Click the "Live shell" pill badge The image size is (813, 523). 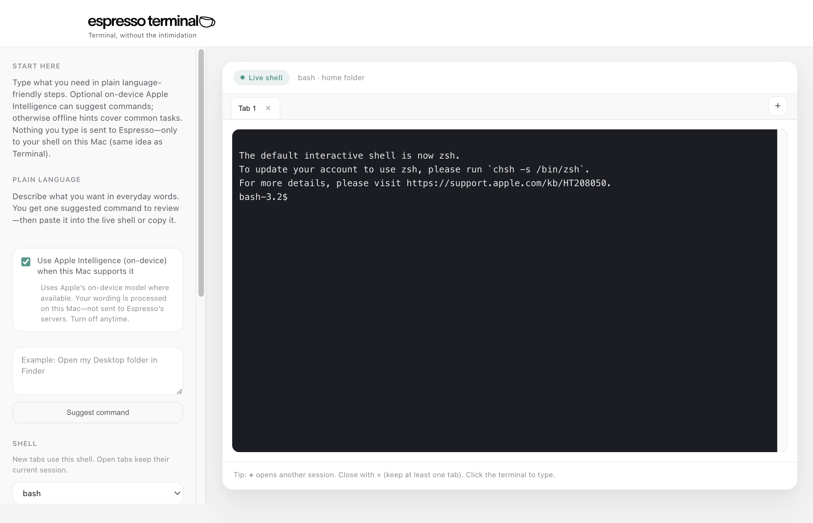point(261,78)
